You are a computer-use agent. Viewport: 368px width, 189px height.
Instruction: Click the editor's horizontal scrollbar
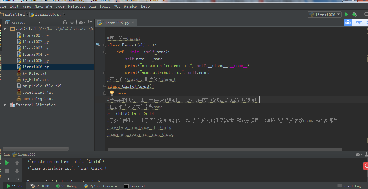click(x=225, y=150)
